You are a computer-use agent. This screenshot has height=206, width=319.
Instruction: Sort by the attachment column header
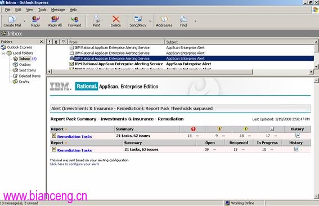click(x=56, y=42)
